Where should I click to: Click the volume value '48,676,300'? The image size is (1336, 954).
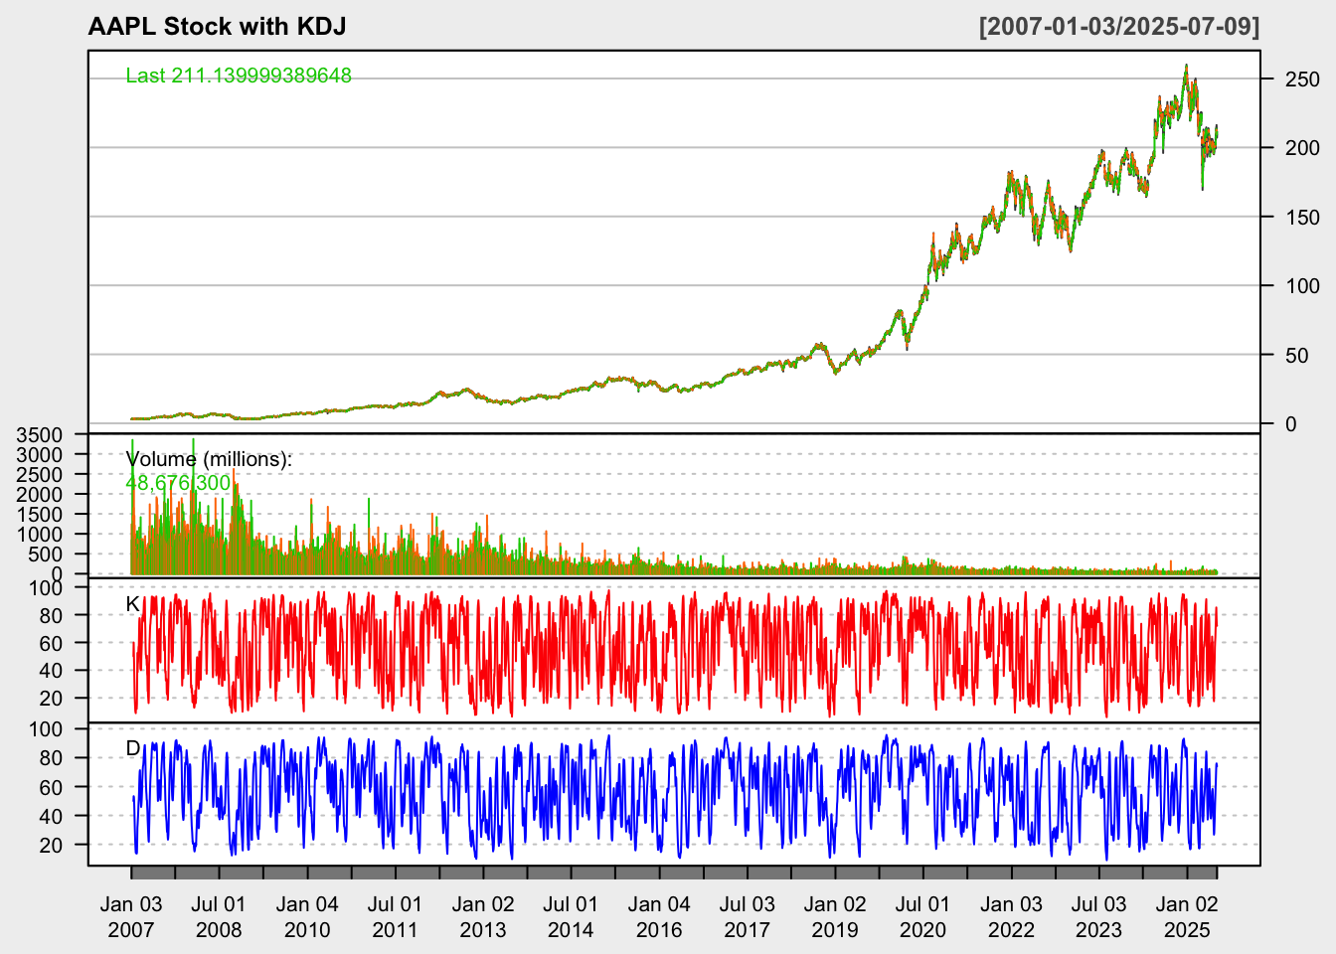tap(178, 483)
